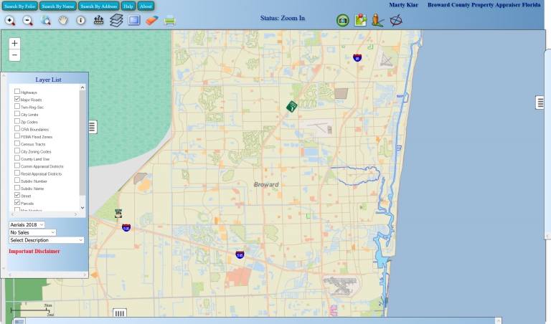Viewport: 551px width, 324px height.
Task: Select the Zoom Out magnifier tool
Action: [x=28, y=20]
